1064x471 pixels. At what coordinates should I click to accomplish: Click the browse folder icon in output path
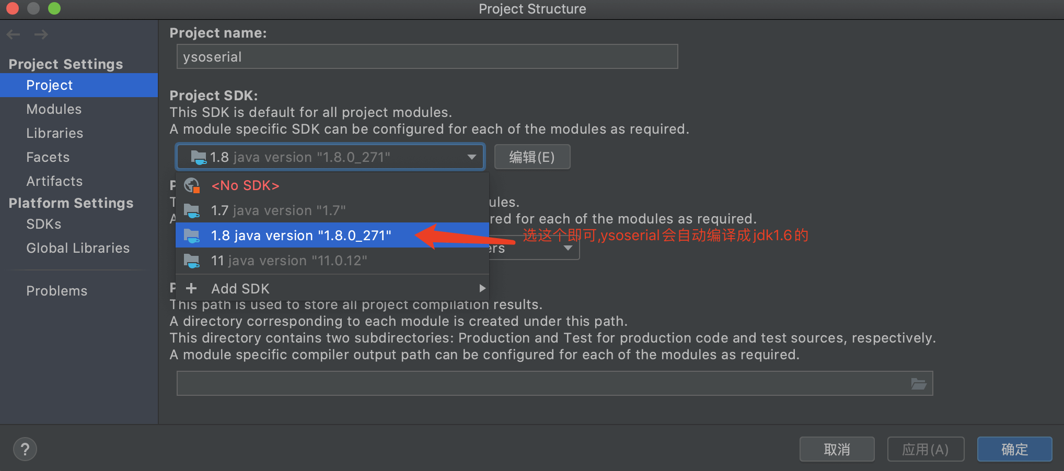click(919, 384)
